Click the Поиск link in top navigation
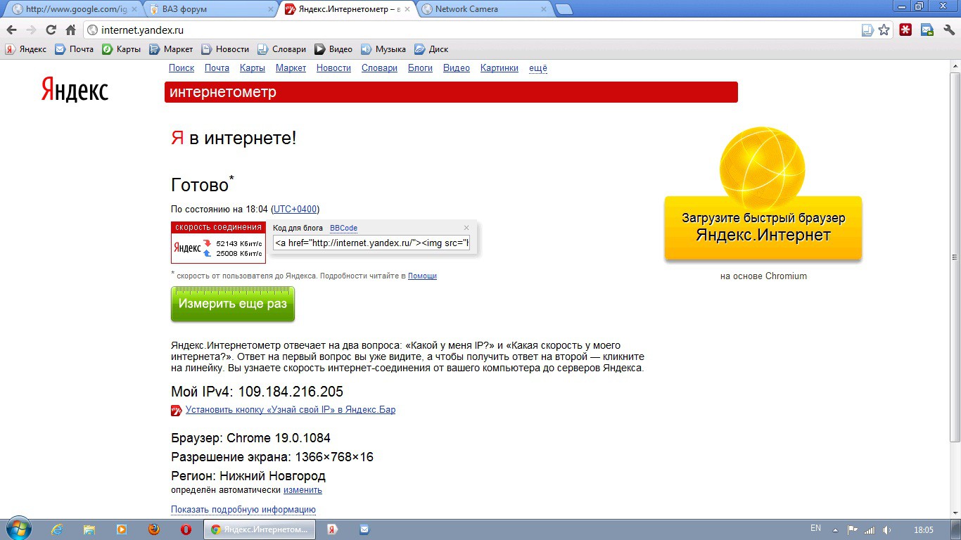This screenshot has height=540, width=961. (x=182, y=68)
